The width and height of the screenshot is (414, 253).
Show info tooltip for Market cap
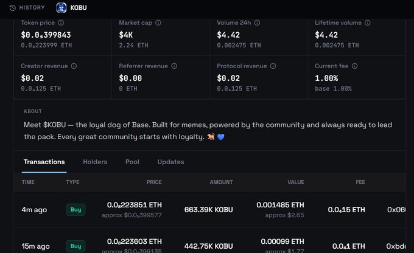(158, 23)
